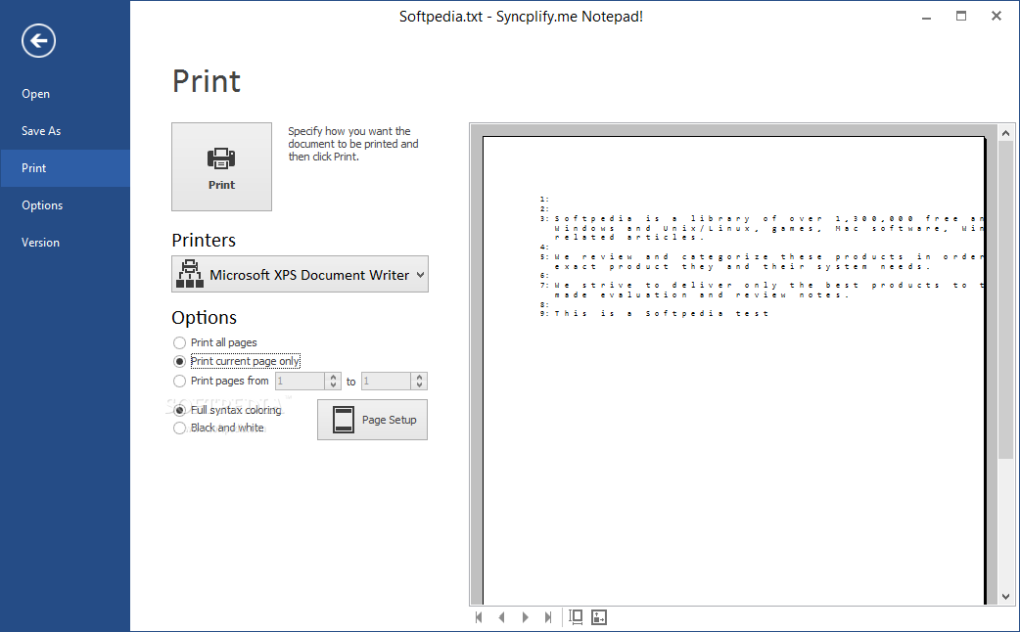Click 'This is a Softpedia test' preview line
The width and height of the screenshot is (1020, 632).
click(662, 313)
